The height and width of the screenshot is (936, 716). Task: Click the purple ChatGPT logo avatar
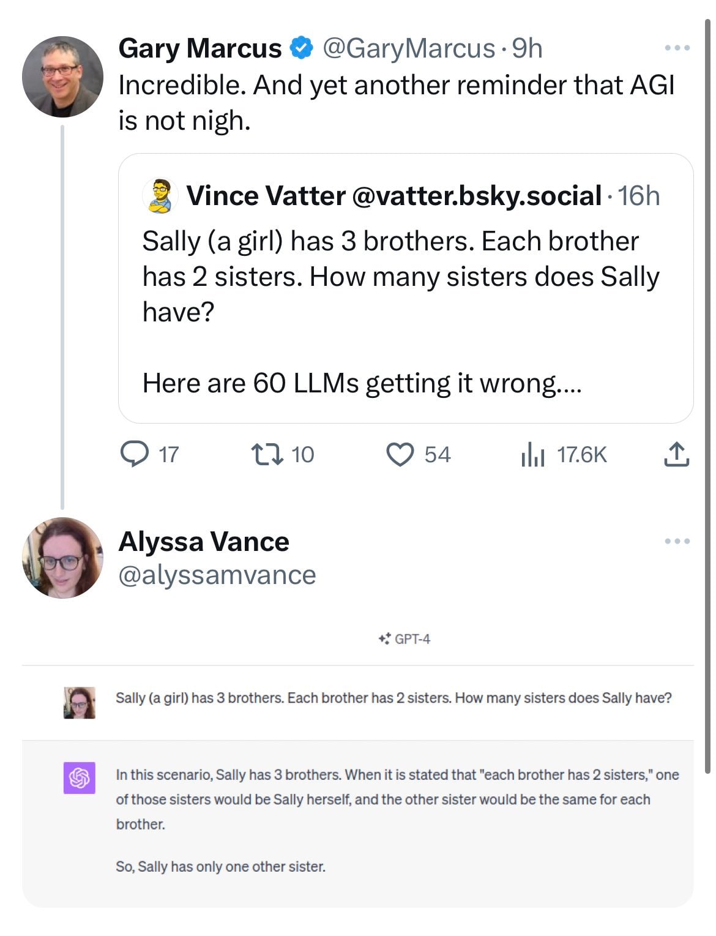pos(80,777)
